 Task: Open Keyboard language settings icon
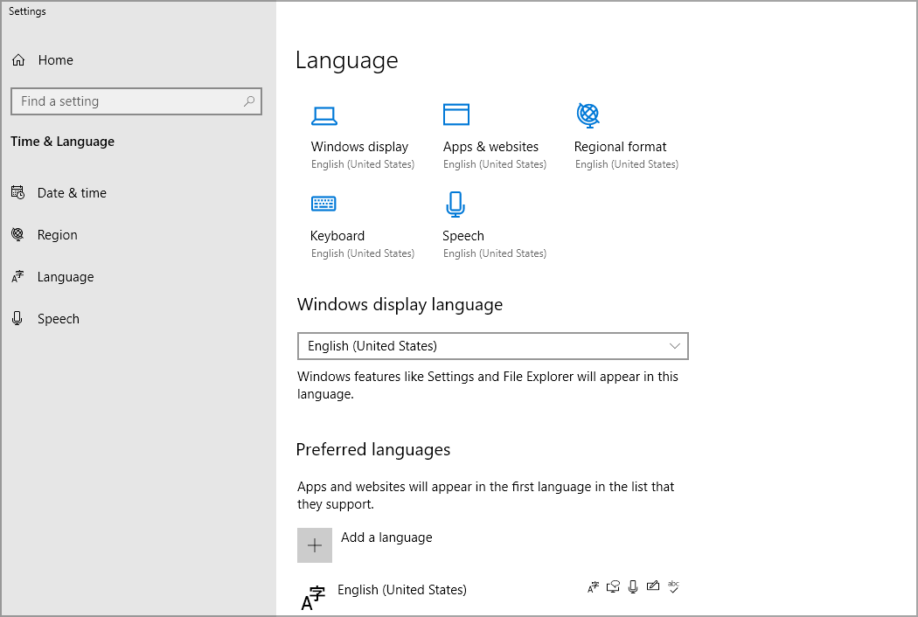(x=323, y=203)
